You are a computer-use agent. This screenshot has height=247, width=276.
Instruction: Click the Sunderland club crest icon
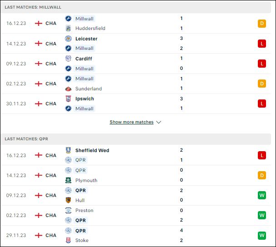(x=68, y=89)
